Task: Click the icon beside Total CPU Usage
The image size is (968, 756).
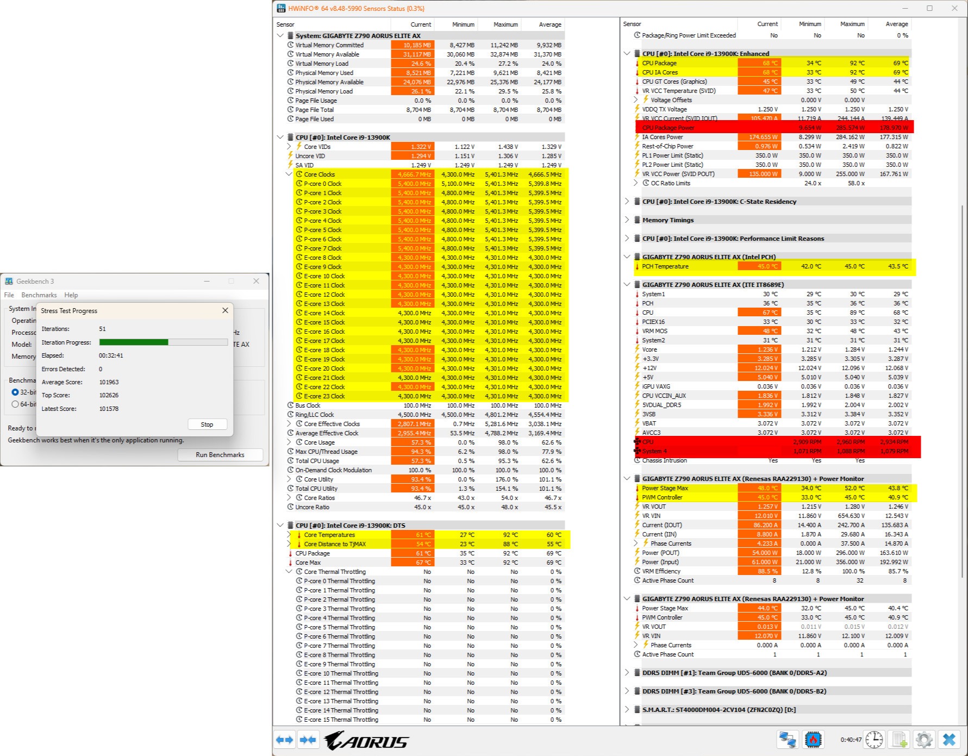Action: click(290, 461)
